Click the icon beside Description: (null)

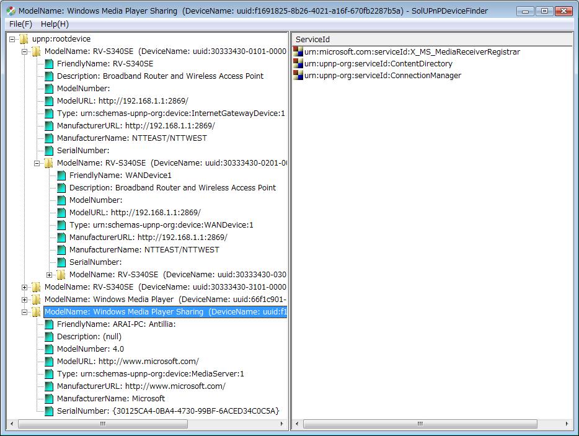click(49, 337)
